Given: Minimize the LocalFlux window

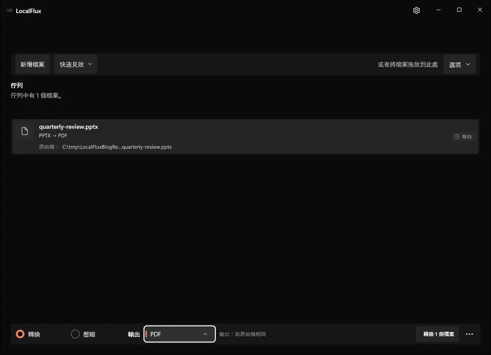Looking at the screenshot, I should click(x=438, y=10).
